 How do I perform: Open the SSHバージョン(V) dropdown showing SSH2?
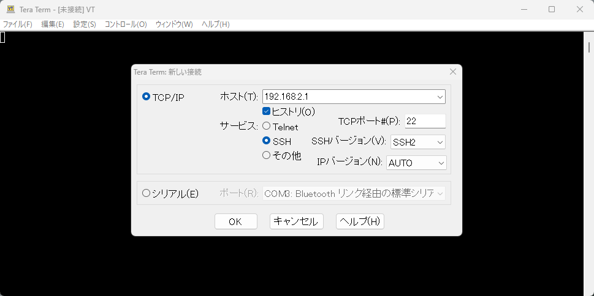418,142
